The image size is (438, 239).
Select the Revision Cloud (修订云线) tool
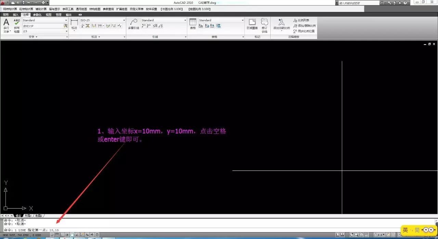[265, 25]
